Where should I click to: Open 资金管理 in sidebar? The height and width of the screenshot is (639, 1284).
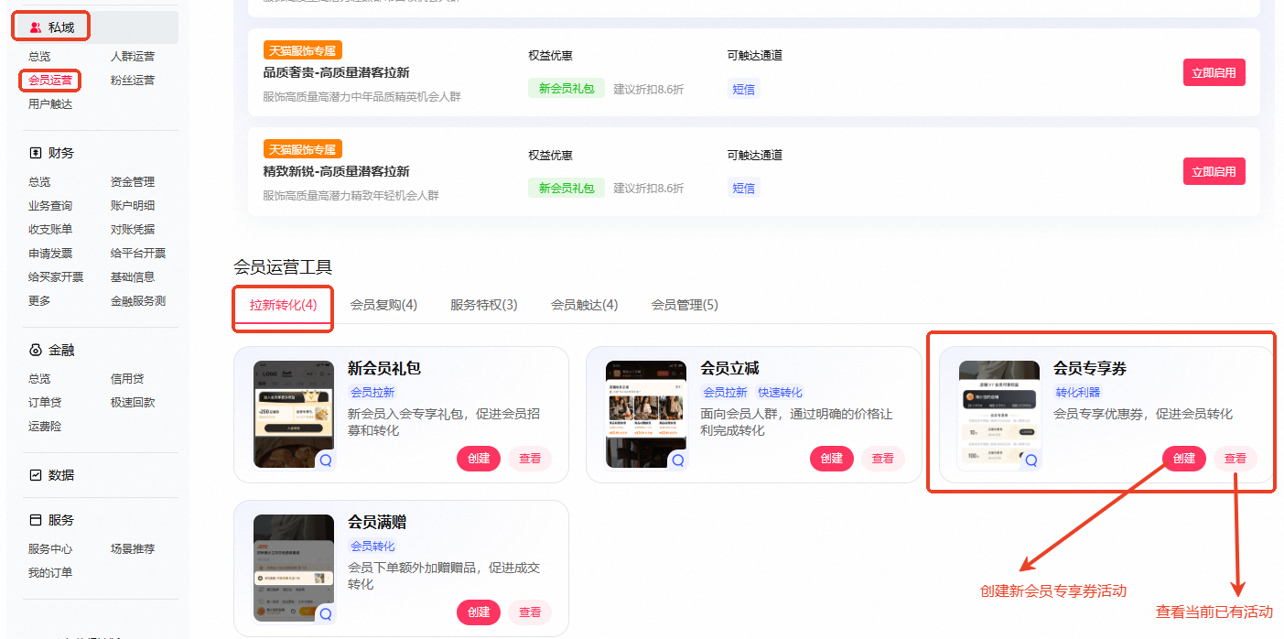pos(133,182)
